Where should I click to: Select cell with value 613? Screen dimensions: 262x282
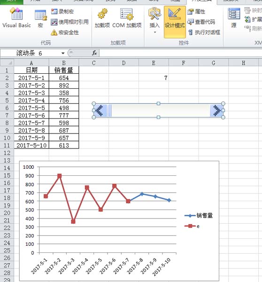pos(64,145)
